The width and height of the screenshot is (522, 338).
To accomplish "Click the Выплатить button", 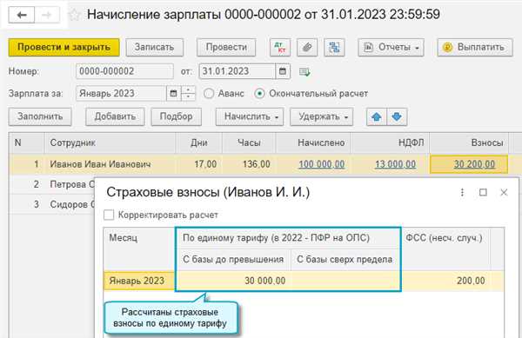I will [475, 48].
